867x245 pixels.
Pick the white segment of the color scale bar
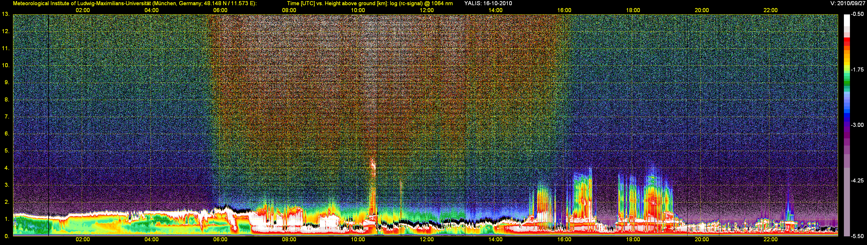click(x=847, y=20)
